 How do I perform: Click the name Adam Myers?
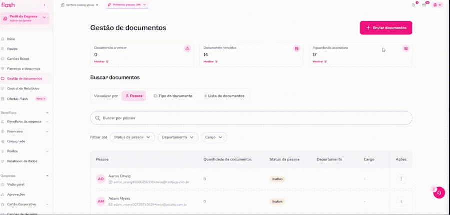tap(119, 198)
